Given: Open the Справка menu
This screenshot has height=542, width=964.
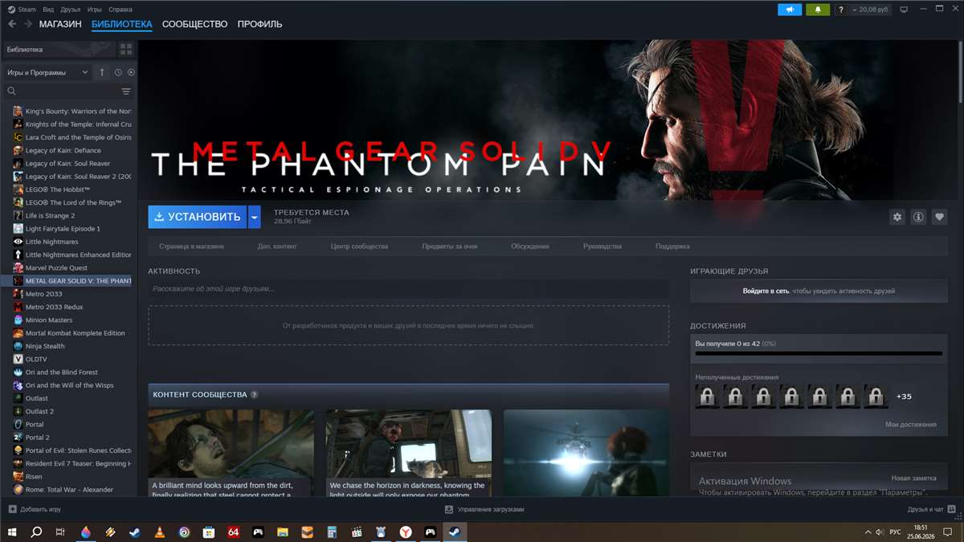Looking at the screenshot, I should tap(120, 10).
